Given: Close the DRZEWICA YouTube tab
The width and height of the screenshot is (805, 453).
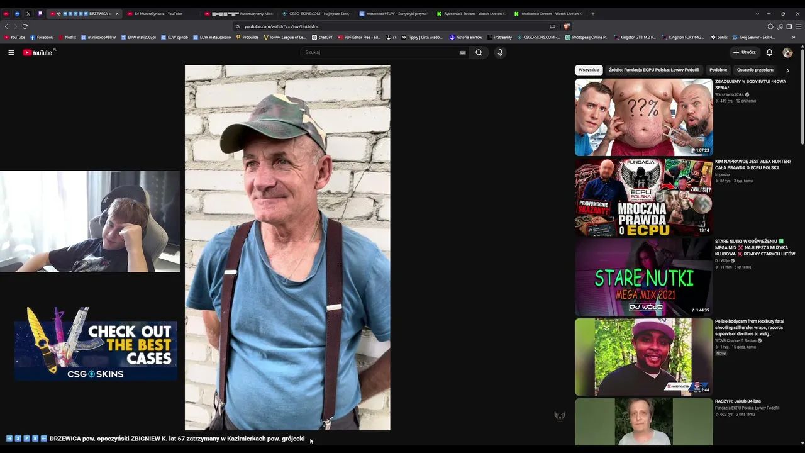Looking at the screenshot, I should click(117, 14).
